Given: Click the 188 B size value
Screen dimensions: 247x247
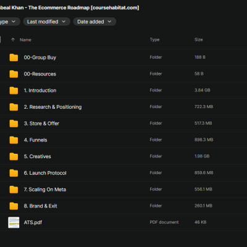Looking at the screenshot, I should (200, 57).
